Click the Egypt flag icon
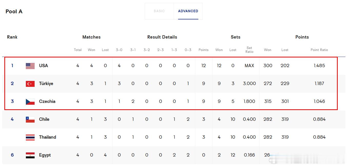The image size is (349, 167). click(30, 155)
